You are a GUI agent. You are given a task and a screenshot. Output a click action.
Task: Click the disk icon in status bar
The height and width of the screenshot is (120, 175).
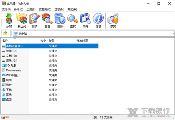click(x=3, y=117)
